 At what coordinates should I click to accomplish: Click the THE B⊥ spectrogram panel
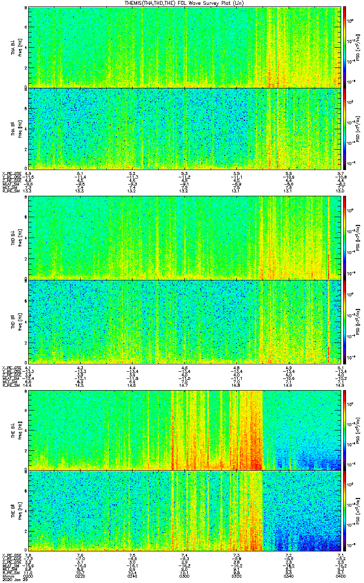[x=184, y=429]
